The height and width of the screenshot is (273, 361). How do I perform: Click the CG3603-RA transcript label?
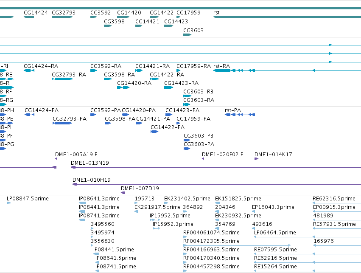pos(199,100)
